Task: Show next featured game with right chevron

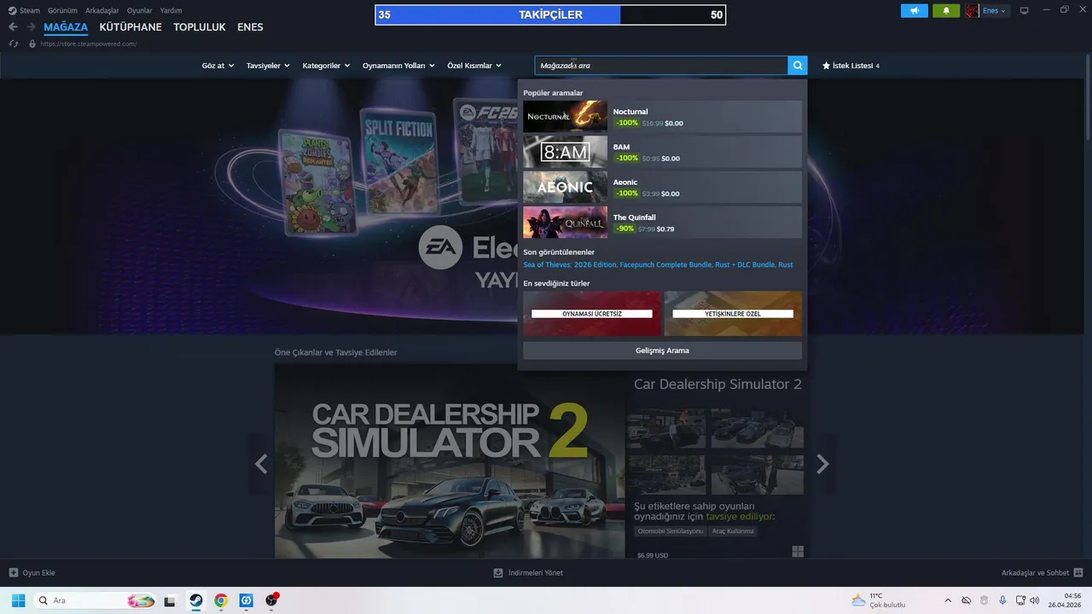Action: tap(822, 464)
